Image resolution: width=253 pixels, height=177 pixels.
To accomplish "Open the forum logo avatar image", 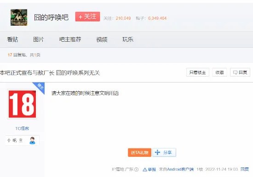I will point(19,17).
